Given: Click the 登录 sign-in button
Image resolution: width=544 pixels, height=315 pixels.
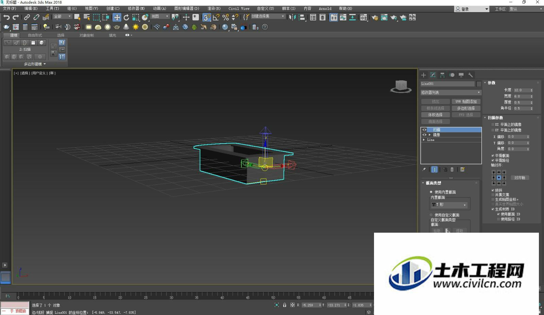Looking at the screenshot, I should point(472,9).
